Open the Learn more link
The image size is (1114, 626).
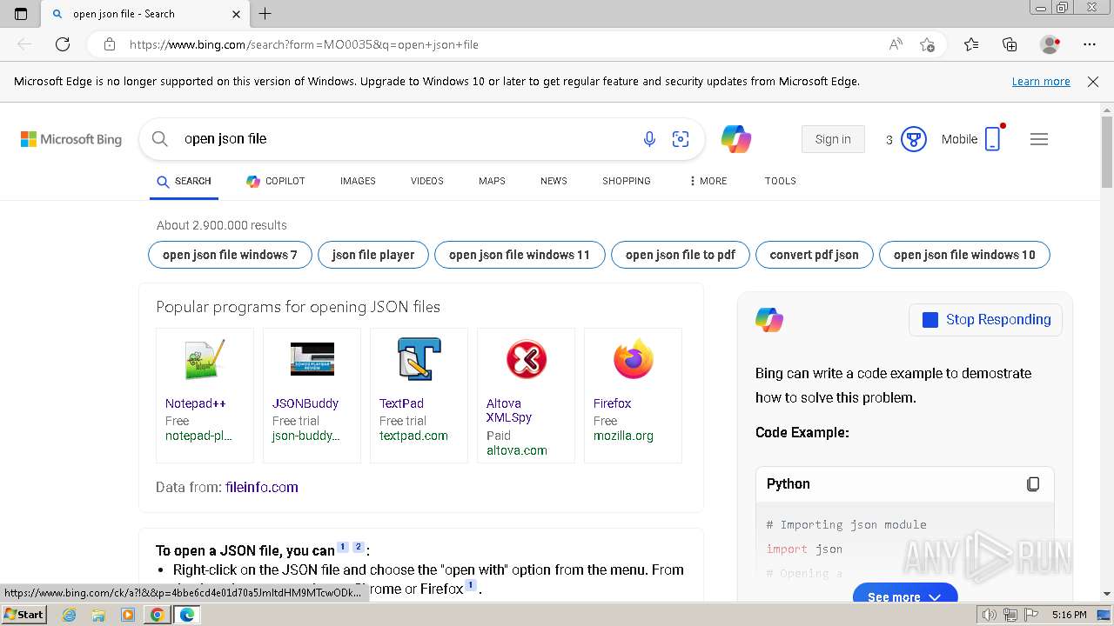pos(1041,82)
